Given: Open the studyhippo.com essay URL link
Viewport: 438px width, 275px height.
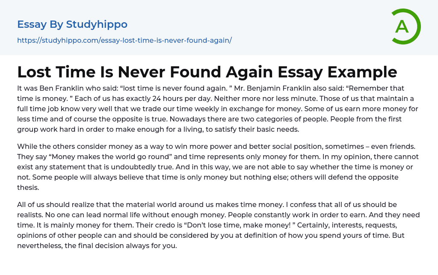Looking at the screenshot, I should pos(124,41).
